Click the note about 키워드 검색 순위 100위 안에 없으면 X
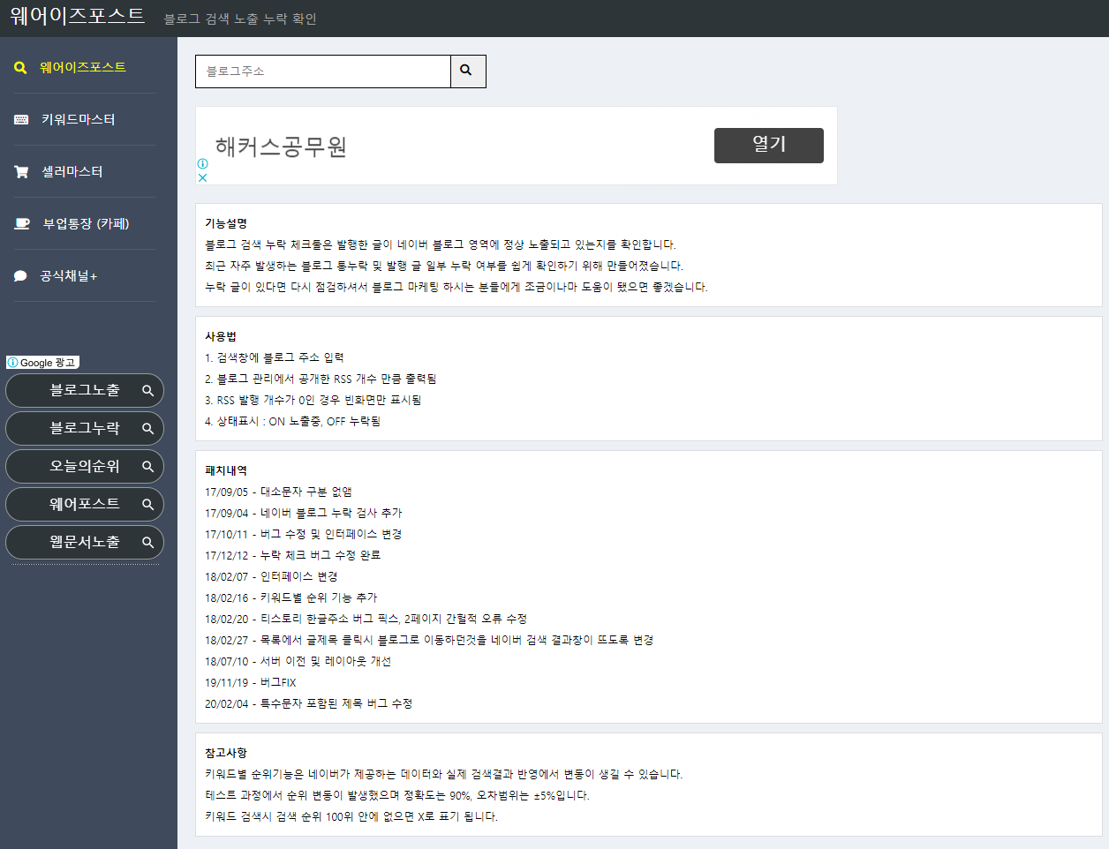Image resolution: width=1109 pixels, height=849 pixels. tap(351, 816)
